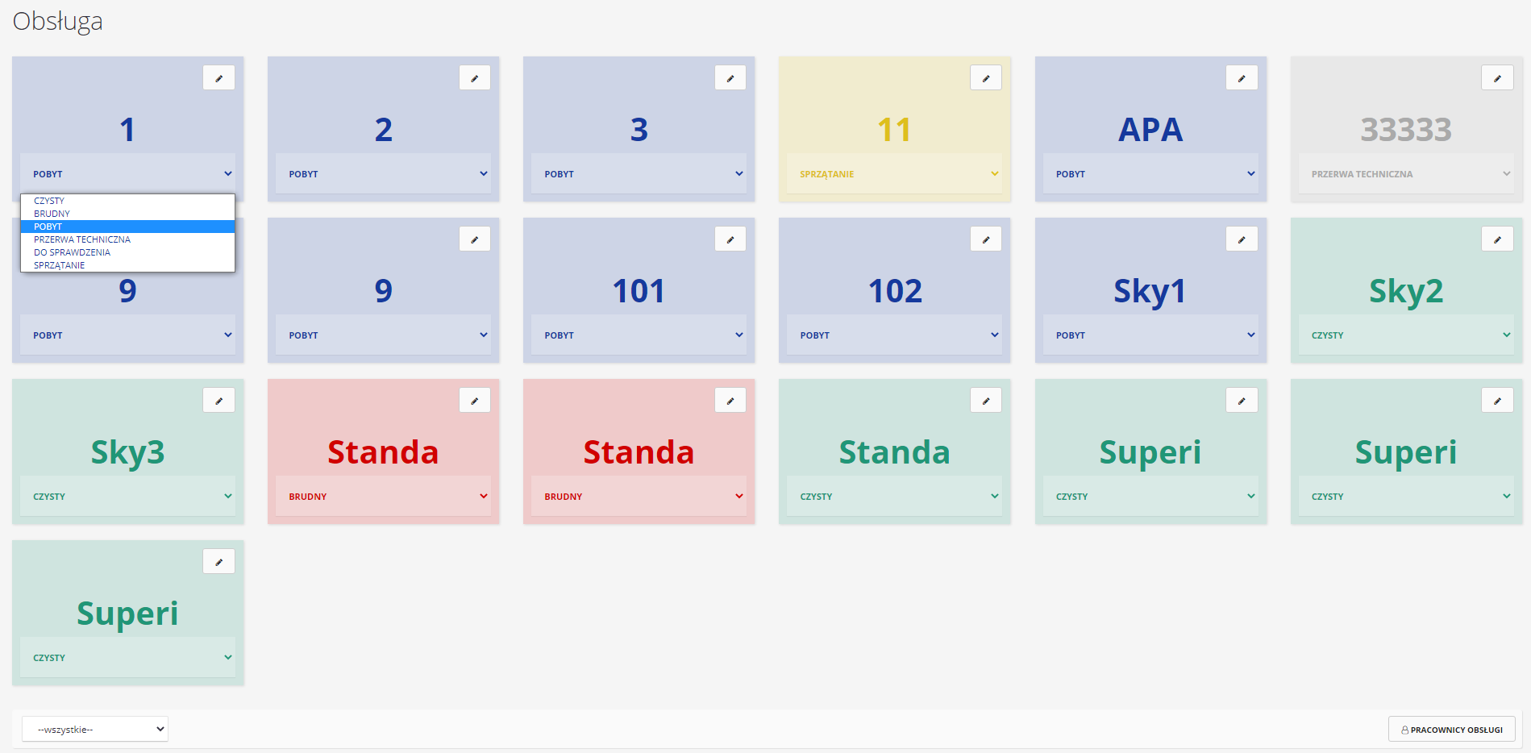Open the PRZERWA TECHNICZNA dropdown on room 33333
This screenshot has height=753, width=1531.
(x=1406, y=174)
